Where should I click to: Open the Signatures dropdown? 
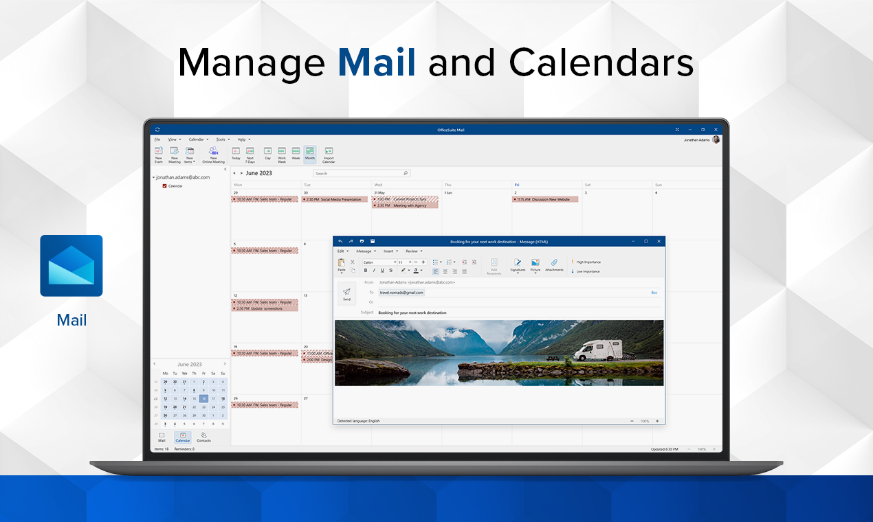click(518, 274)
